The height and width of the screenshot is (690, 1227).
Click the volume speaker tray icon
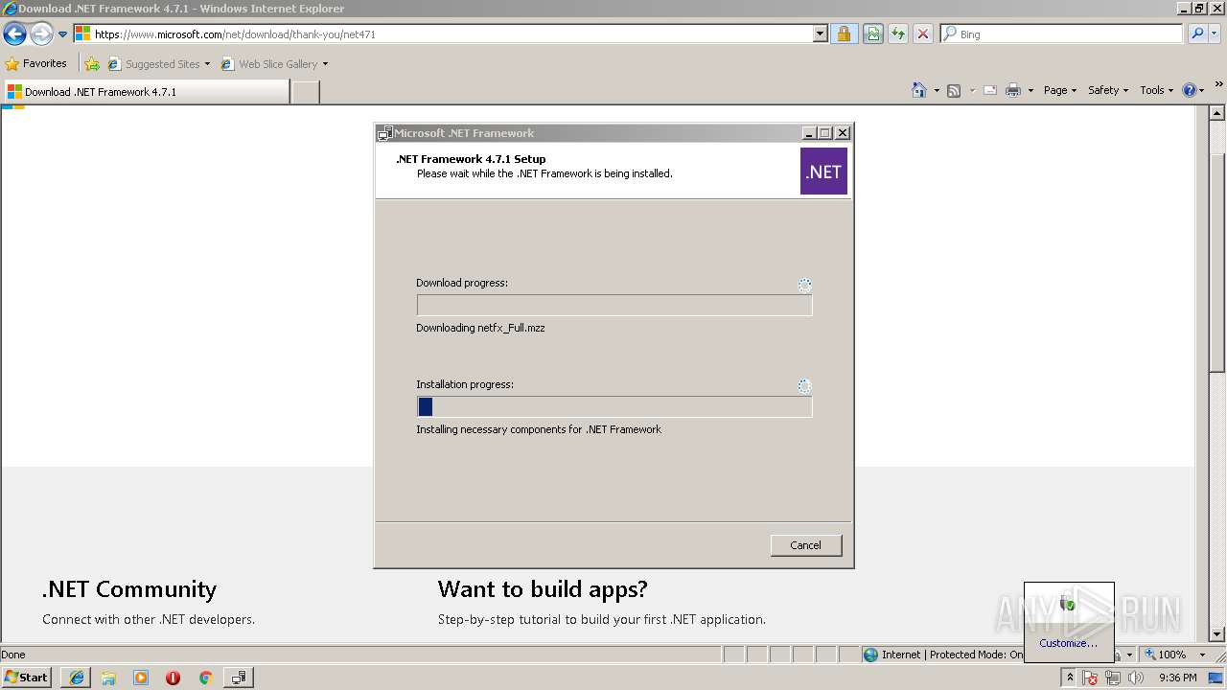(1136, 678)
